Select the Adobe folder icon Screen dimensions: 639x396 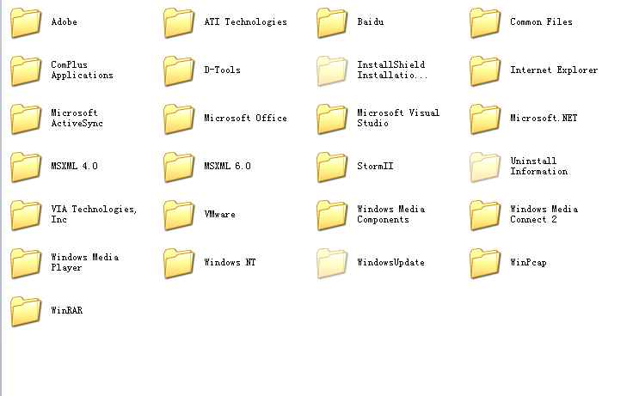coord(26,23)
